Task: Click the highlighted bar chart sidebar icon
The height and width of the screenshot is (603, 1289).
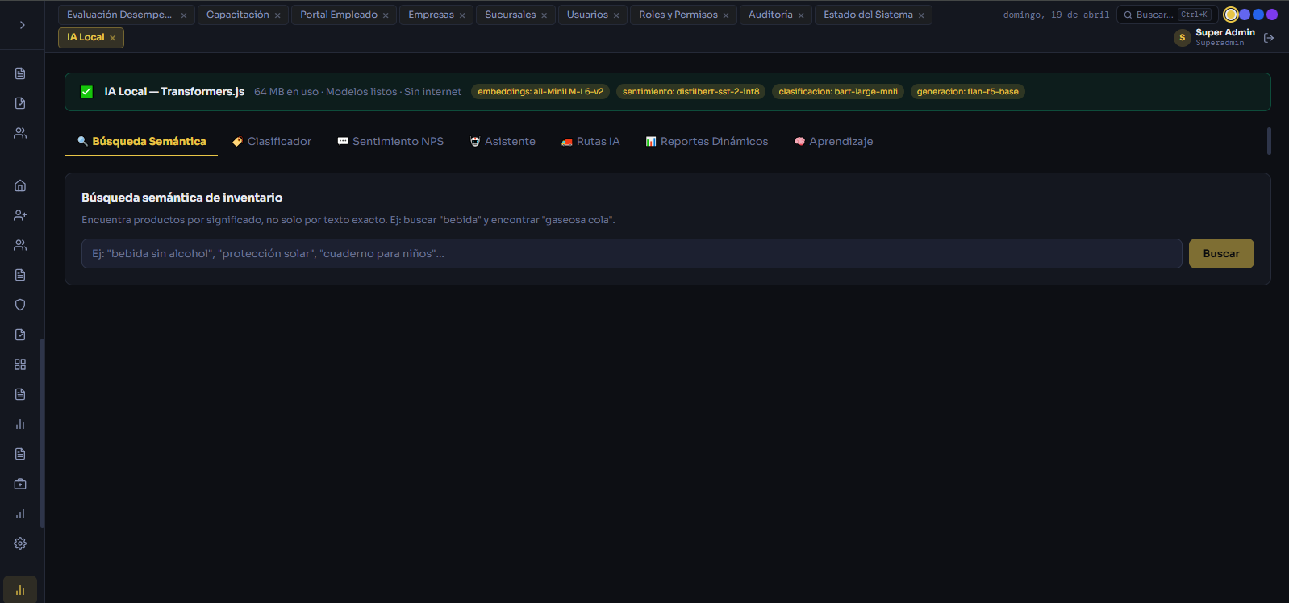Action: [x=20, y=590]
